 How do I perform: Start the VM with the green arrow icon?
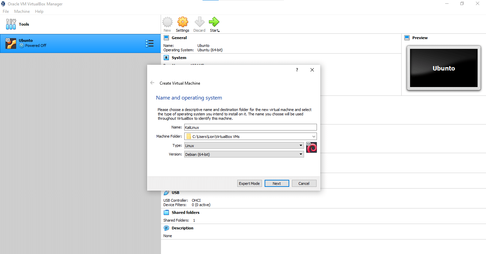tap(214, 22)
